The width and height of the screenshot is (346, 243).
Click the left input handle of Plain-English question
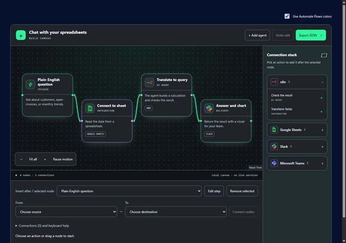pos(23,95)
